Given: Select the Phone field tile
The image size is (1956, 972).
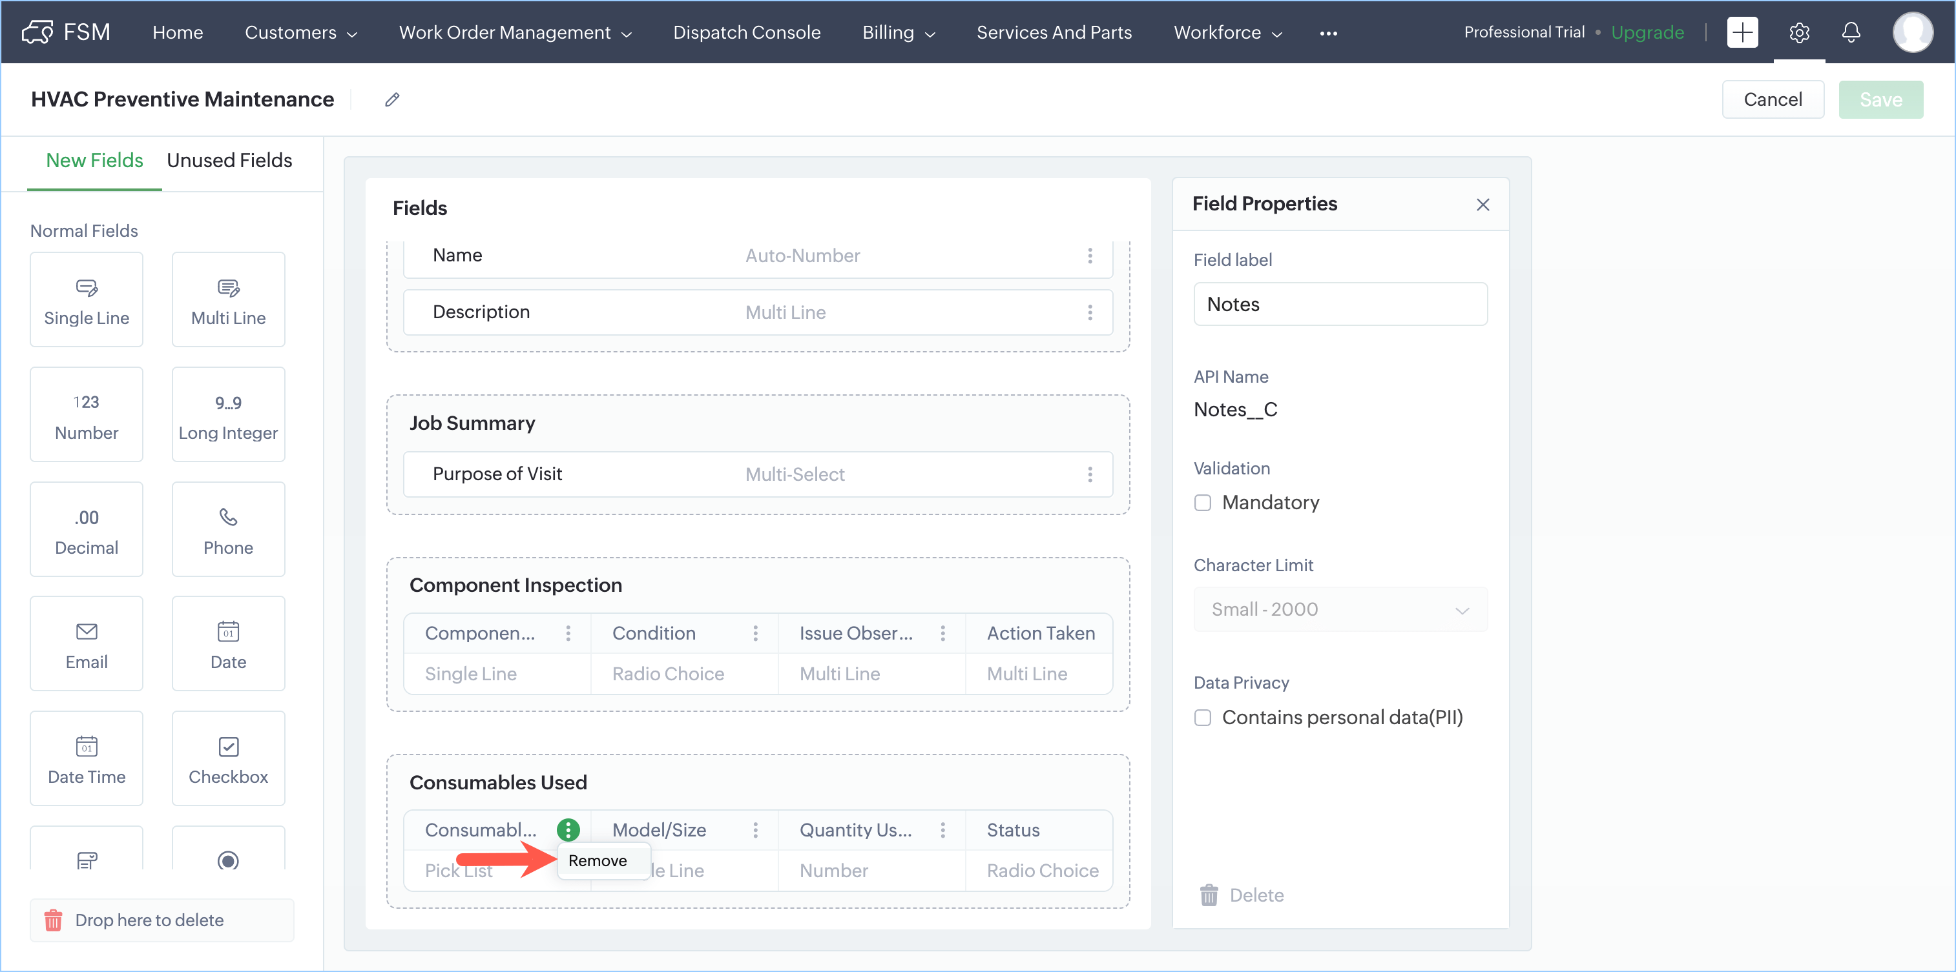Looking at the screenshot, I should coord(228,530).
